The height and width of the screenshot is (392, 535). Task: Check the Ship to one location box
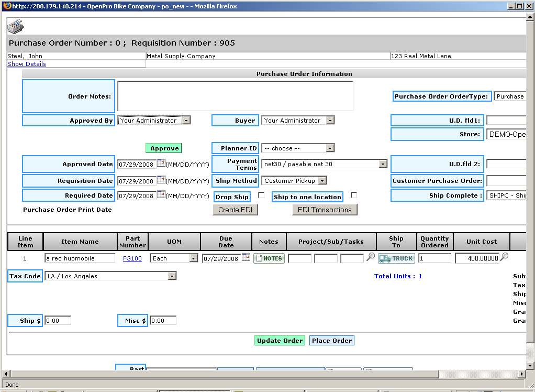coord(354,195)
